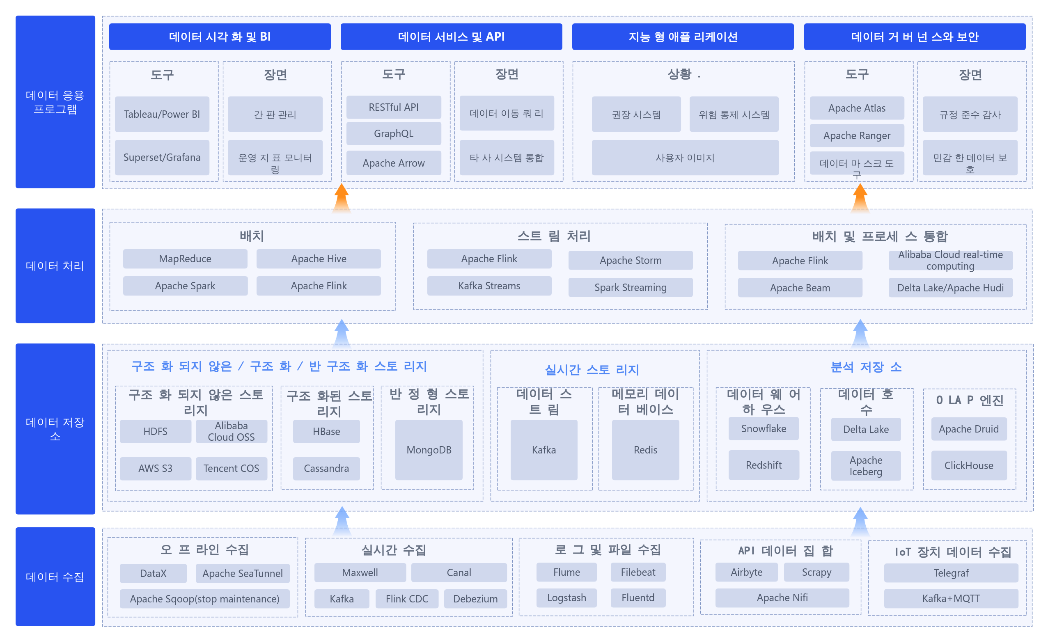Select the '민감 한 데이터 보호' box
The image size is (1048, 641).
click(x=970, y=157)
